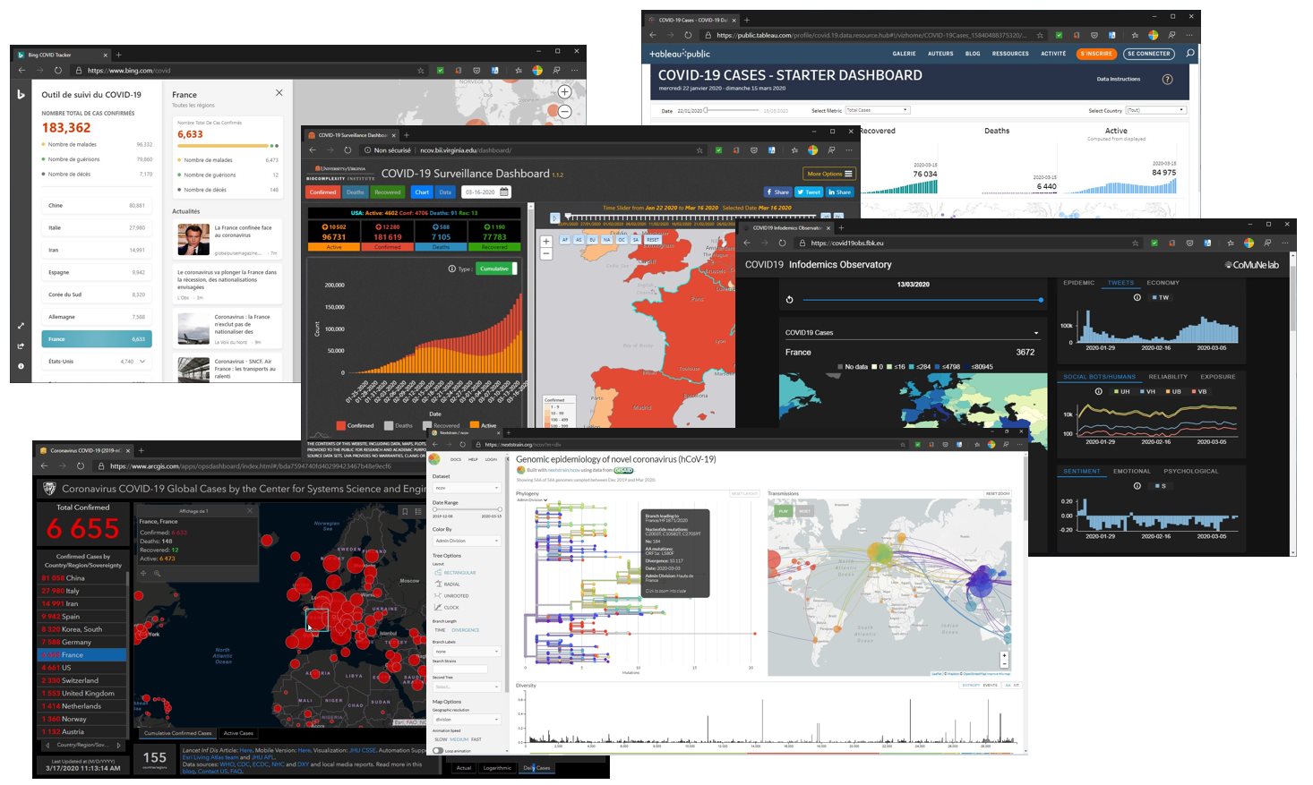Viewport: 1313px width, 785px height.
Task: Select the EU region button on Virginia map
Action: click(593, 240)
